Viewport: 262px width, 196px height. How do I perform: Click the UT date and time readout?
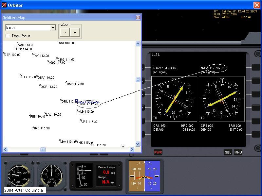(x=235, y=11)
